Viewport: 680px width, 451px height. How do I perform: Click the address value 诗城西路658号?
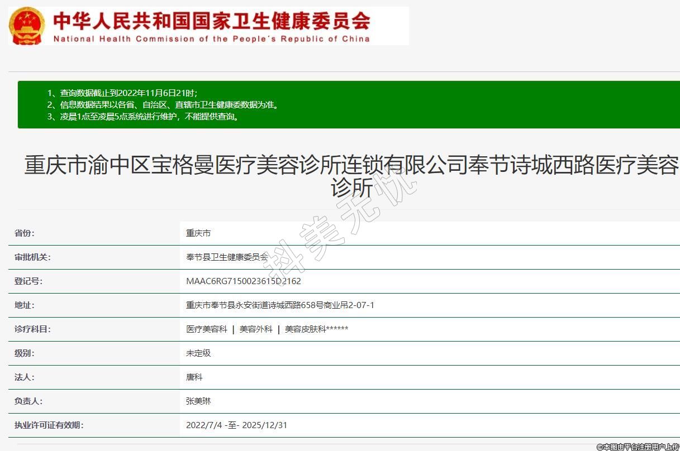click(280, 305)
